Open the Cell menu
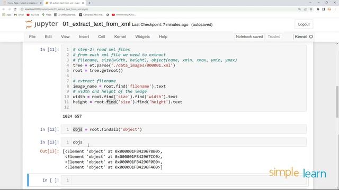Screen dimensions: 339x190 coord(102,36)
